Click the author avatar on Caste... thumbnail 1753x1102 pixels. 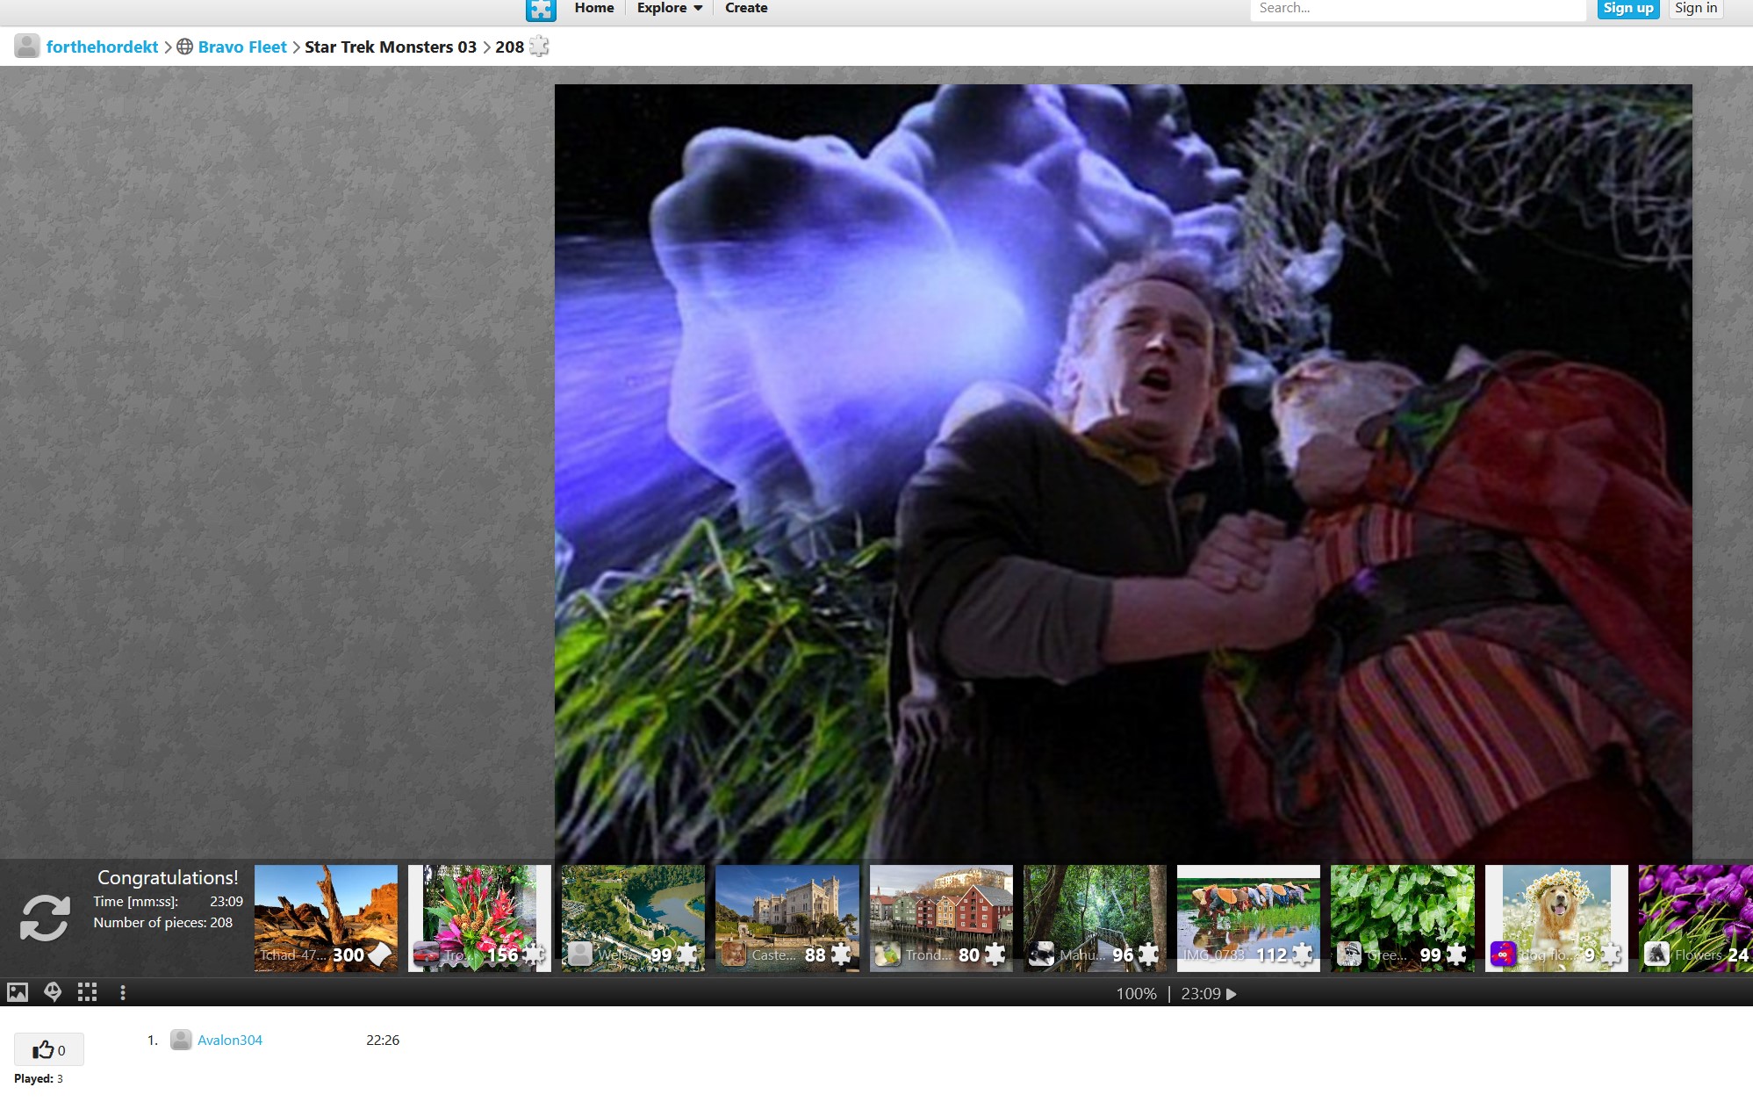tap(734, 954)
